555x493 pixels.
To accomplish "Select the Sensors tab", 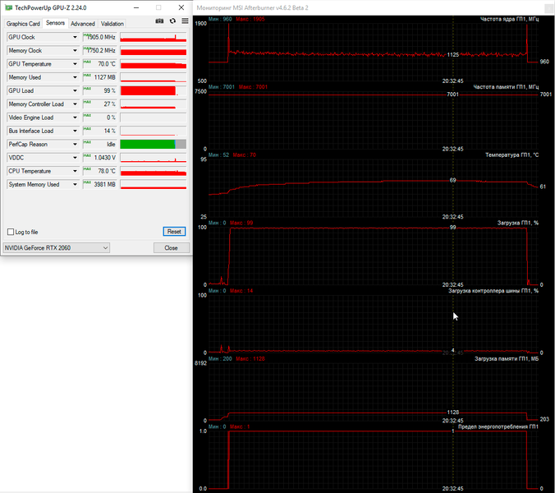I will point(55,23).
